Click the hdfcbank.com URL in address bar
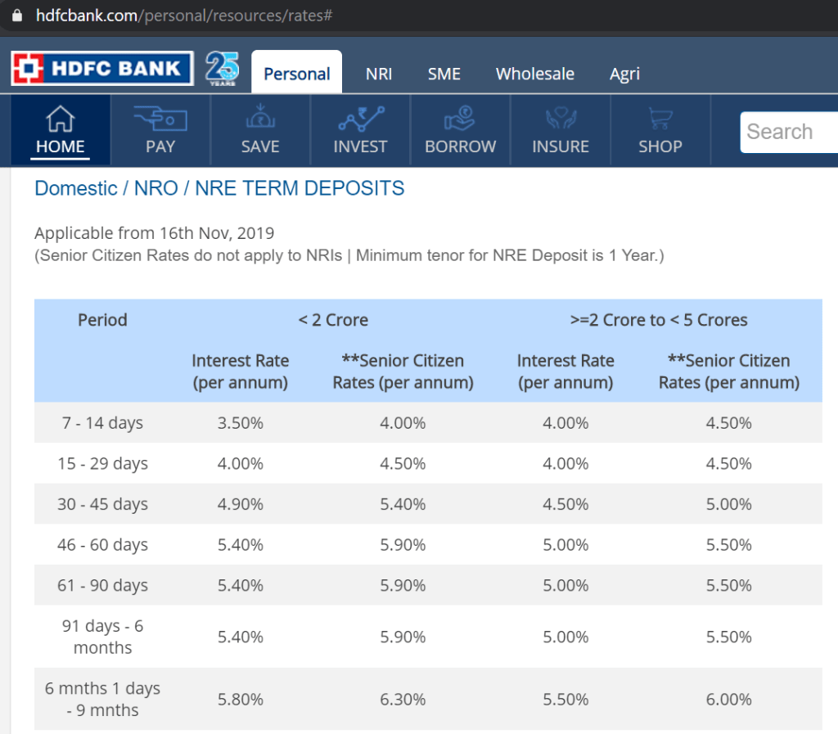Viewport: 838px width, 734px height. (x=183, y=16)
